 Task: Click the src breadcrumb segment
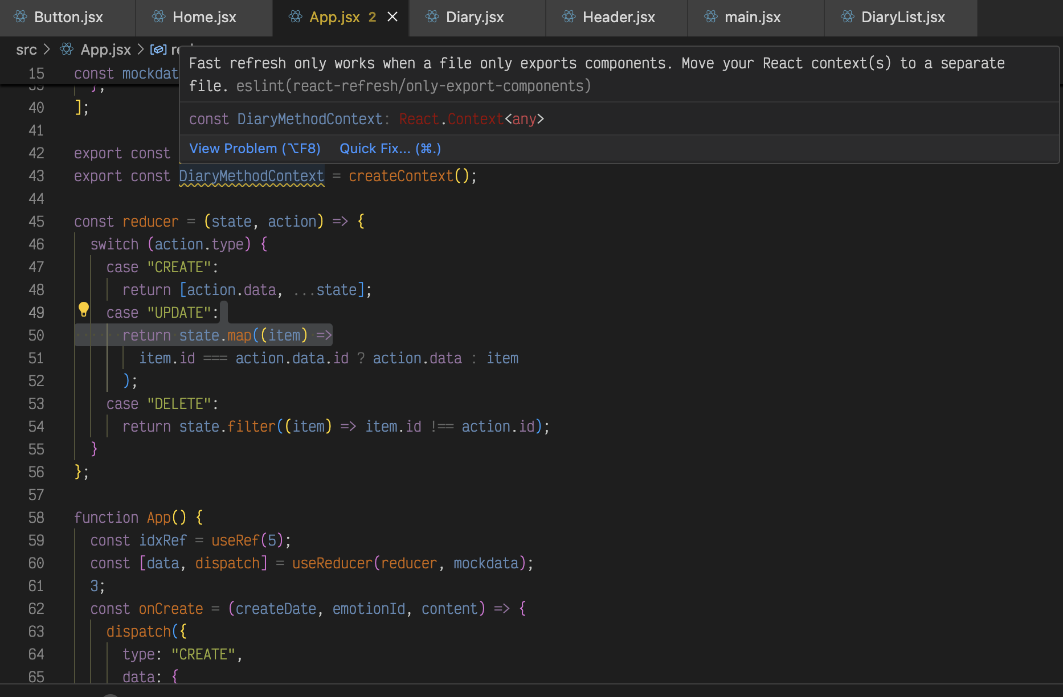pyautogui.click(x=26, y=50)
